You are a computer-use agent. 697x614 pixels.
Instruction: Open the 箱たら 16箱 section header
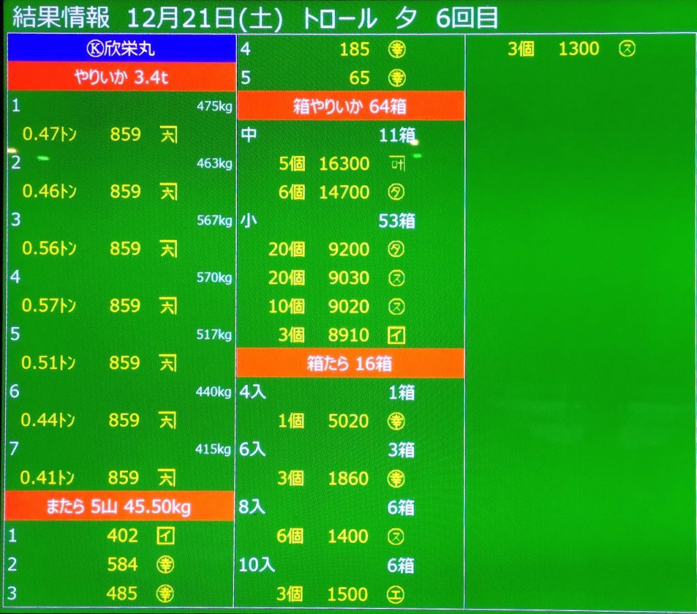click(350, 364)
